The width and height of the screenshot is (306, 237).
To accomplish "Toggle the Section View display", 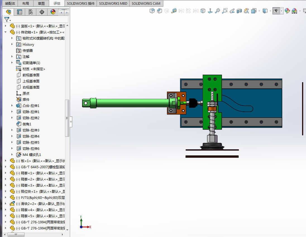I will coord(239,11).
